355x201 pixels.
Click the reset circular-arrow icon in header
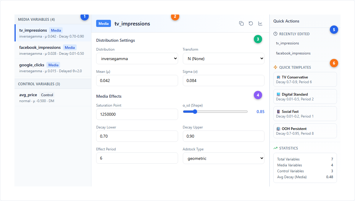pyautogui.click(x=251, y=23)
